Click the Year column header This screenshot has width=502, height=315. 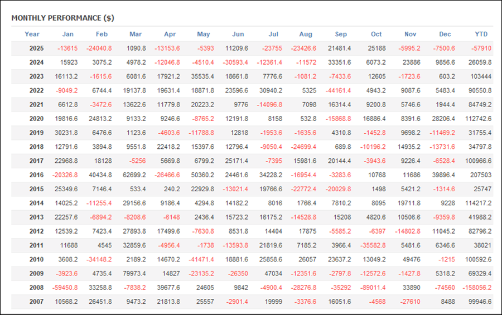coord(32,34)
